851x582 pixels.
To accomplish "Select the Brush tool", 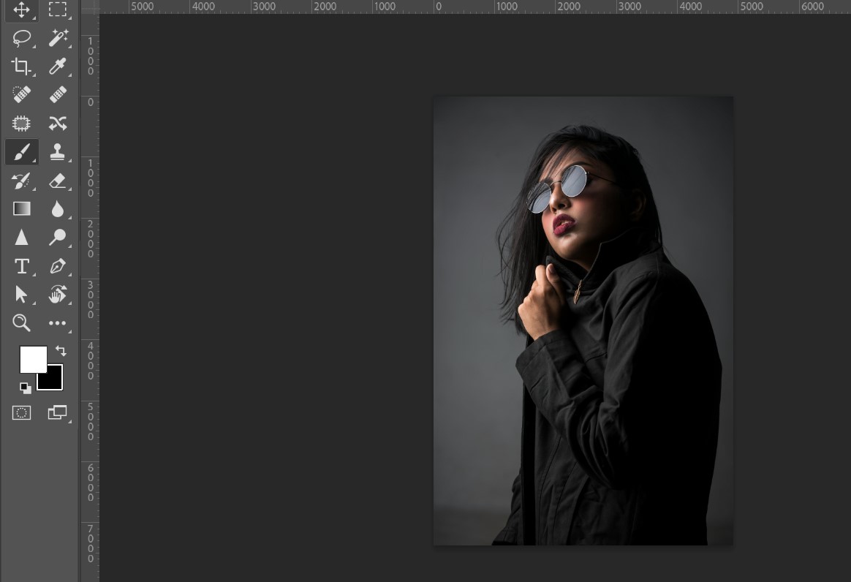I will [x=21, y=152].
